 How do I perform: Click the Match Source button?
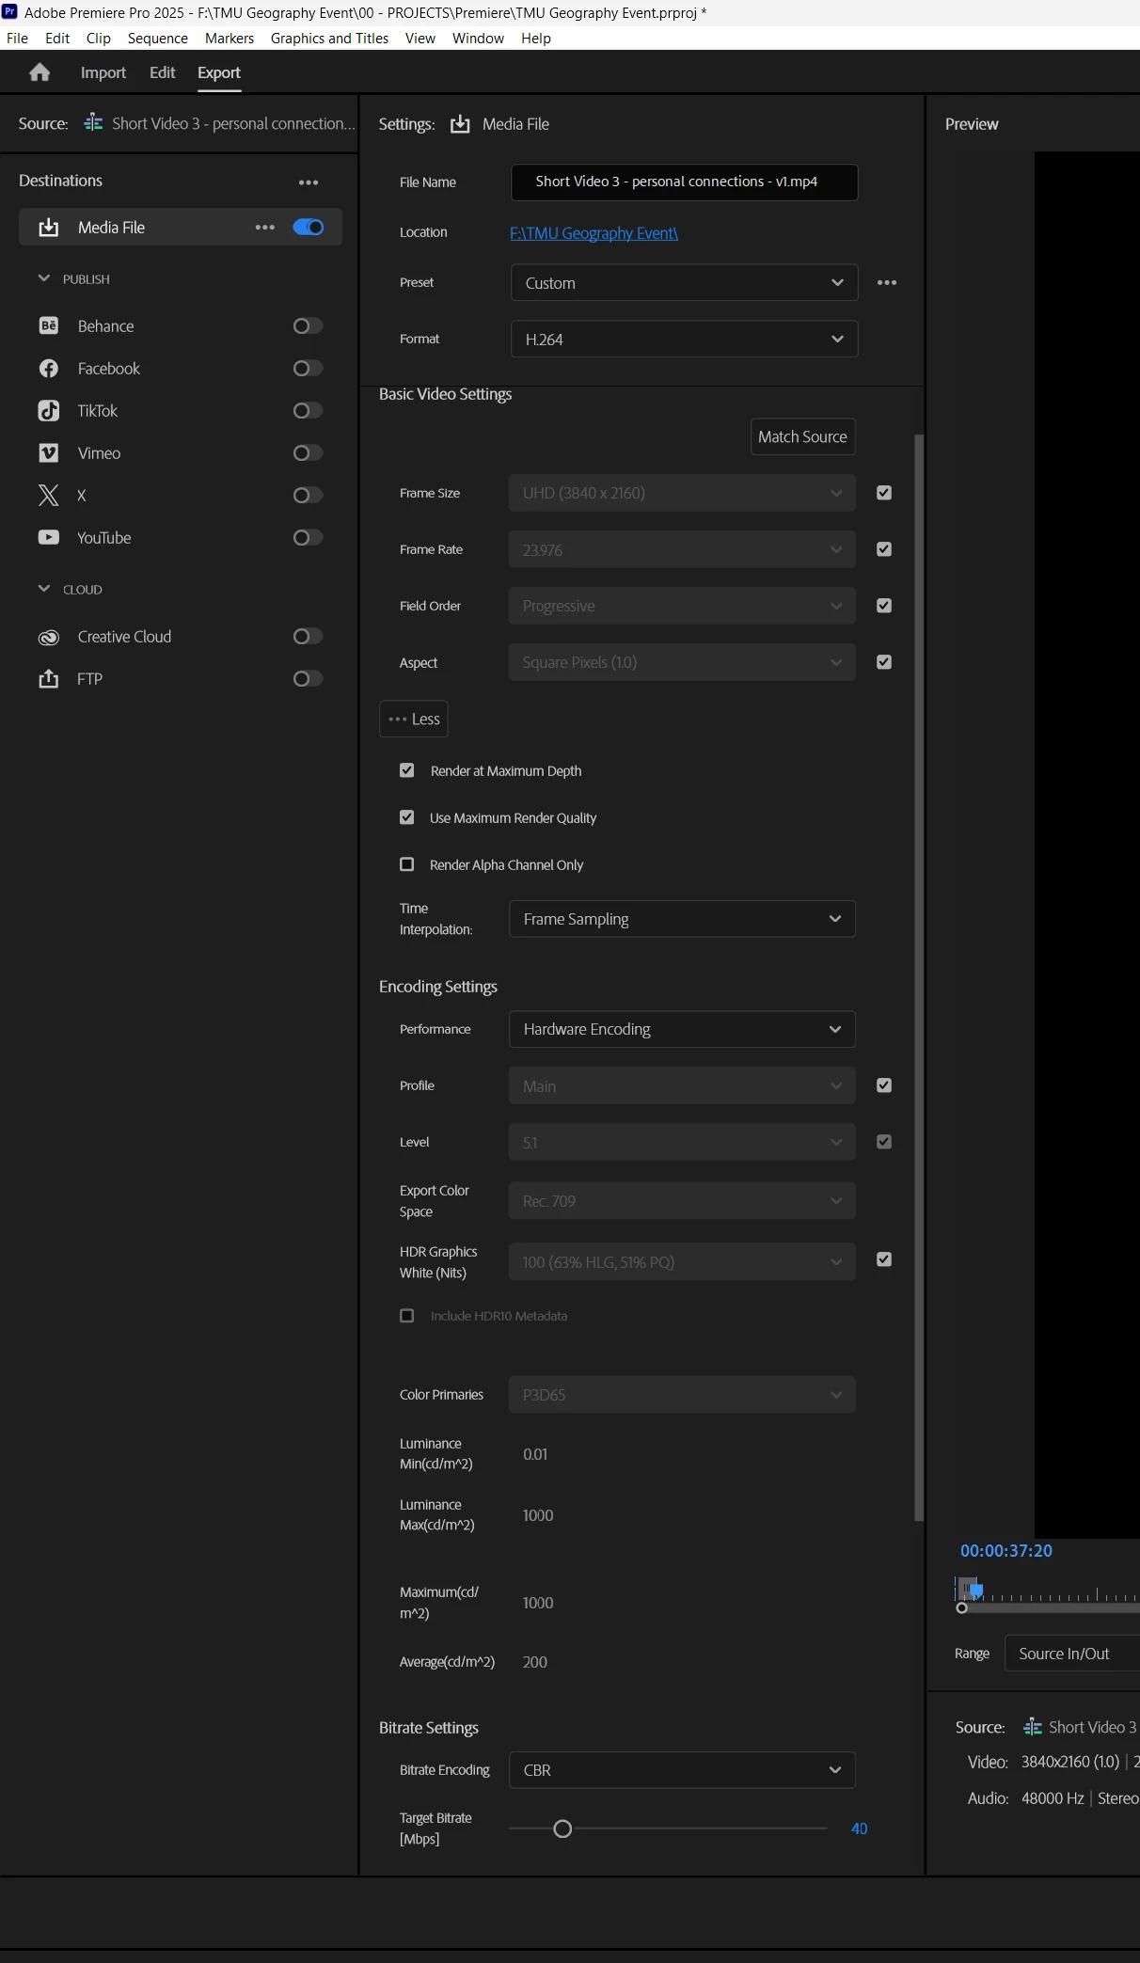[802, 436]
